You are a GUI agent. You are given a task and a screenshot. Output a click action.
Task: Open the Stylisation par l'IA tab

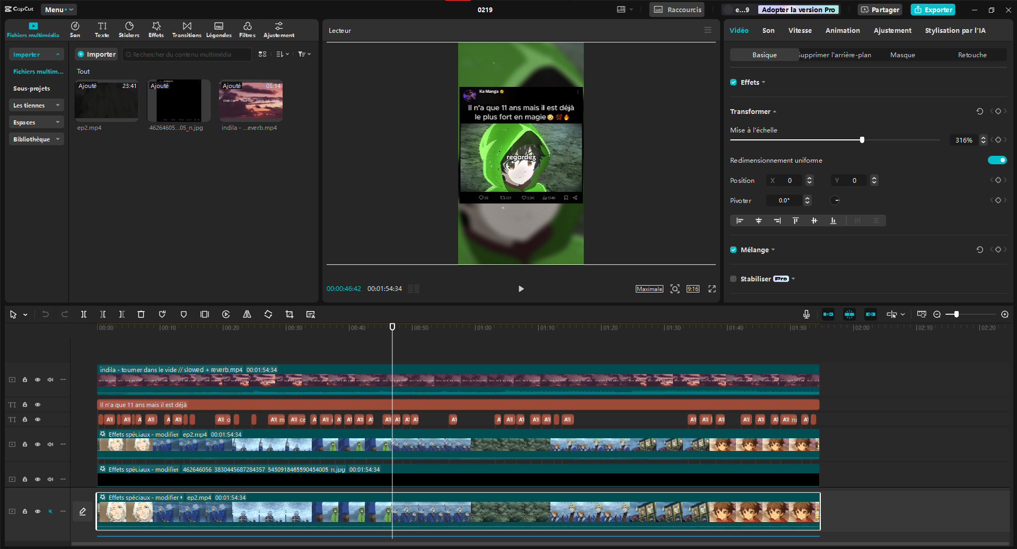tap(955, 30)
